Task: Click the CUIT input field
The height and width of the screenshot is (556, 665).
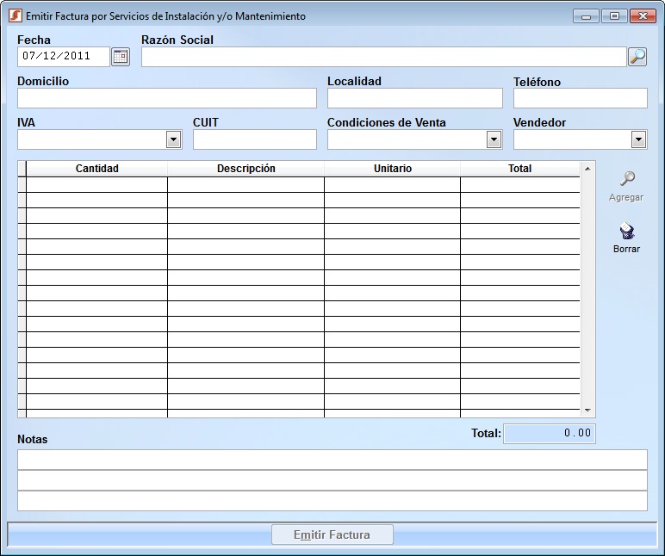Action: (x=254, y=139)
